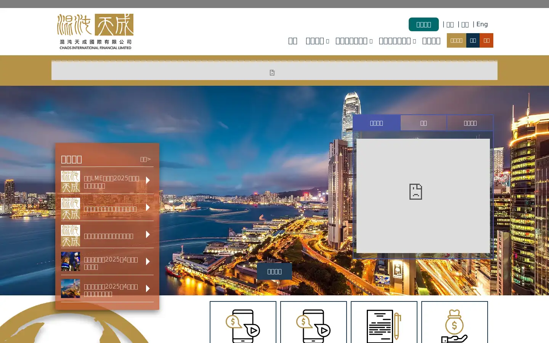Click the broken chart placeholder in the widget
The width and height of the screenshot is (549, 343).
(423, 196)
